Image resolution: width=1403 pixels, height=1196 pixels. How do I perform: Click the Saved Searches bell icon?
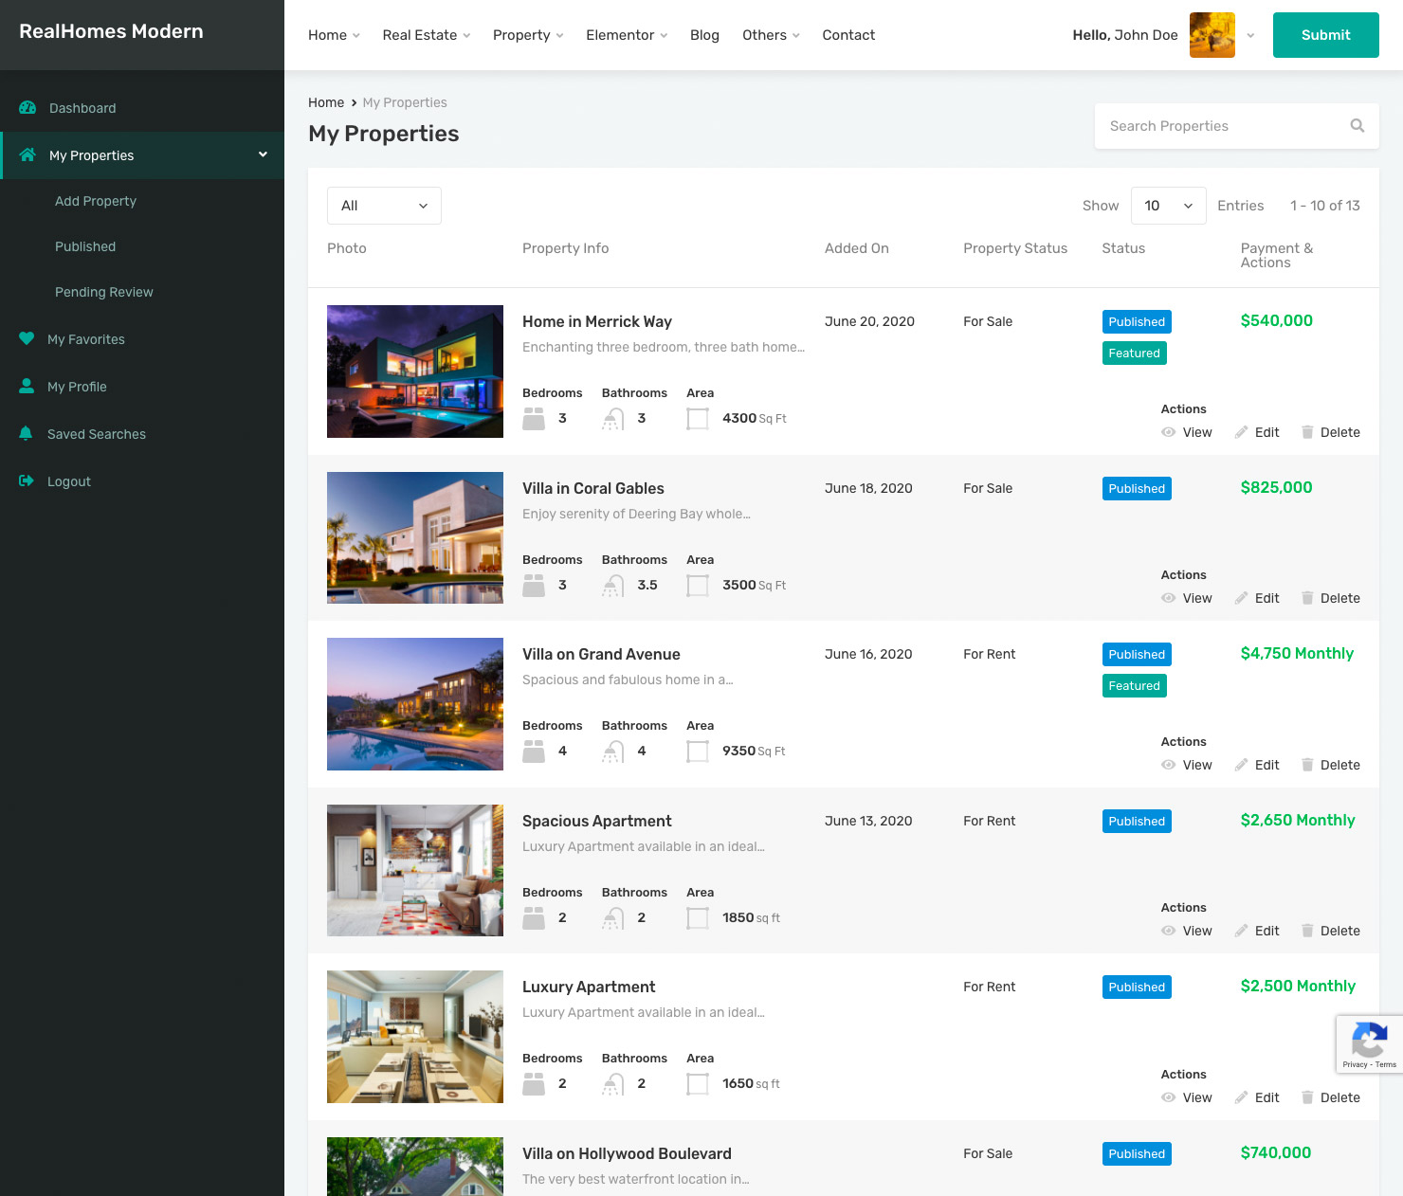point(27,433)
